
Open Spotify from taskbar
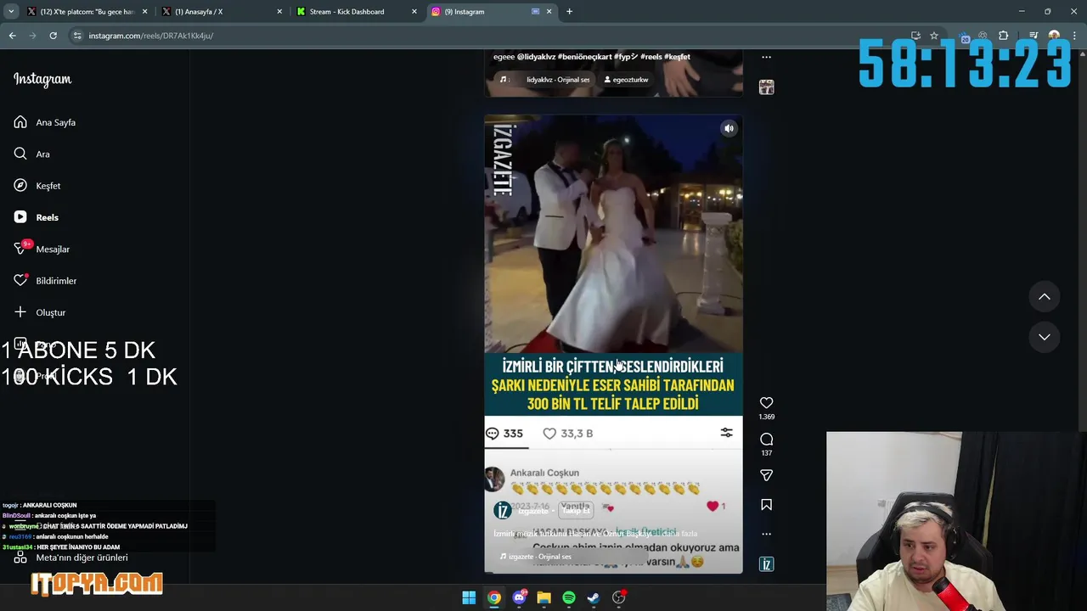tap(569, 597)
